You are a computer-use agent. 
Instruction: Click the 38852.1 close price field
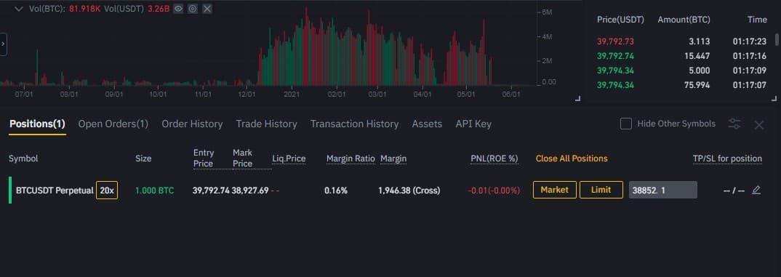coord(663,190)
